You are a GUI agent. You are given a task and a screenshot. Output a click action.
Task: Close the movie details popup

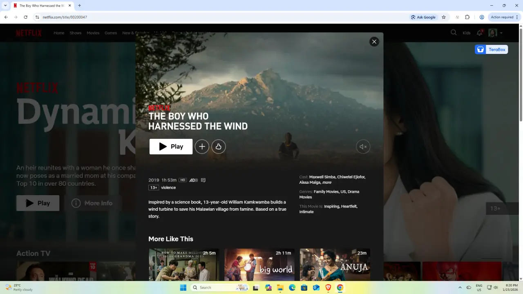pyautogui.click(x=374, y=42)
